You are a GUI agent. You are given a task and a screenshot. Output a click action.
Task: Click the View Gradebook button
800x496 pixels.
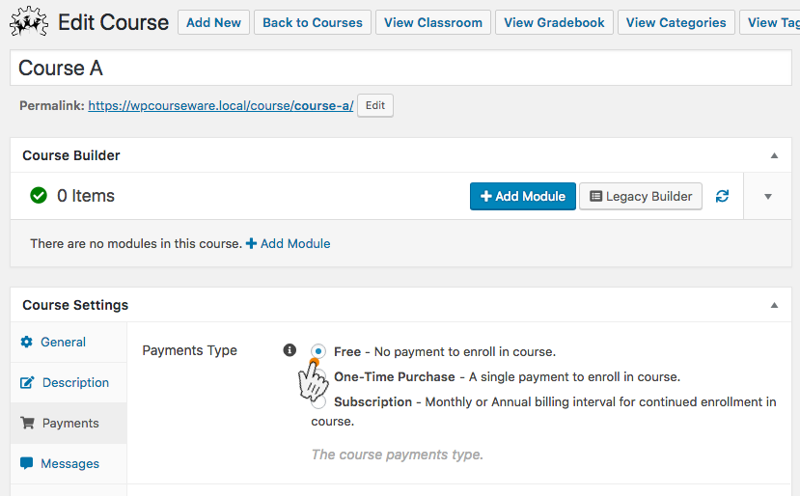[x=554, y=22]
